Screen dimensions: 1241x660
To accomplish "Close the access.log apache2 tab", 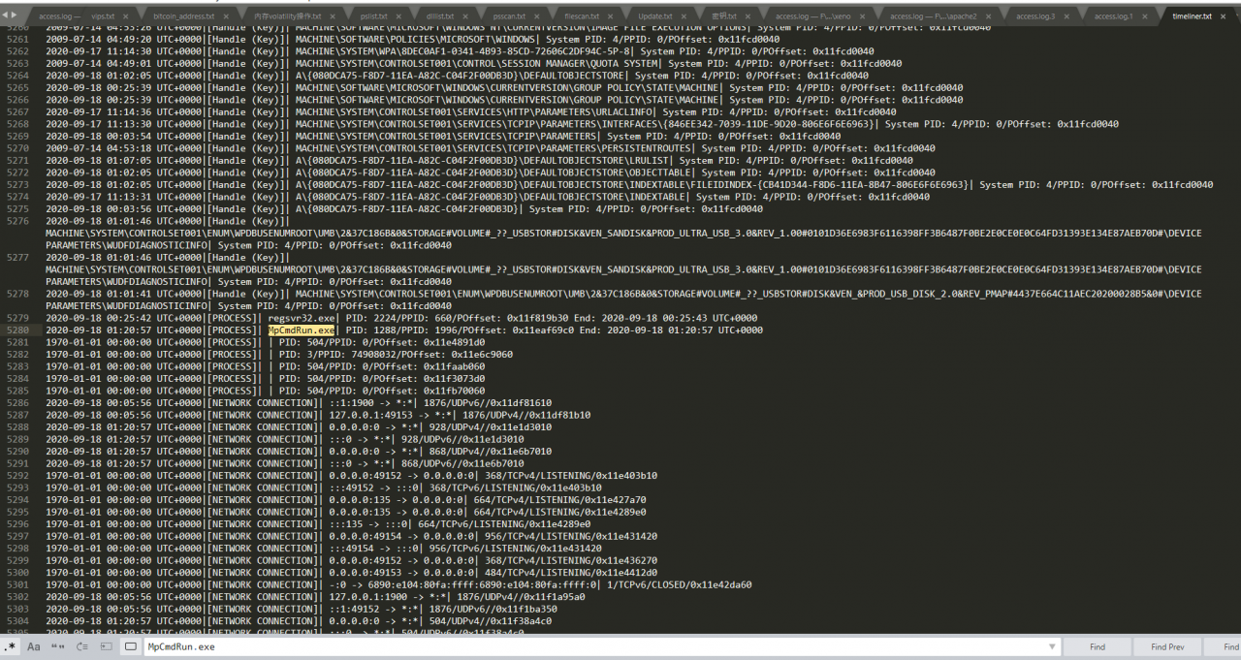I will pyautogui.click(x=988, y=16).
